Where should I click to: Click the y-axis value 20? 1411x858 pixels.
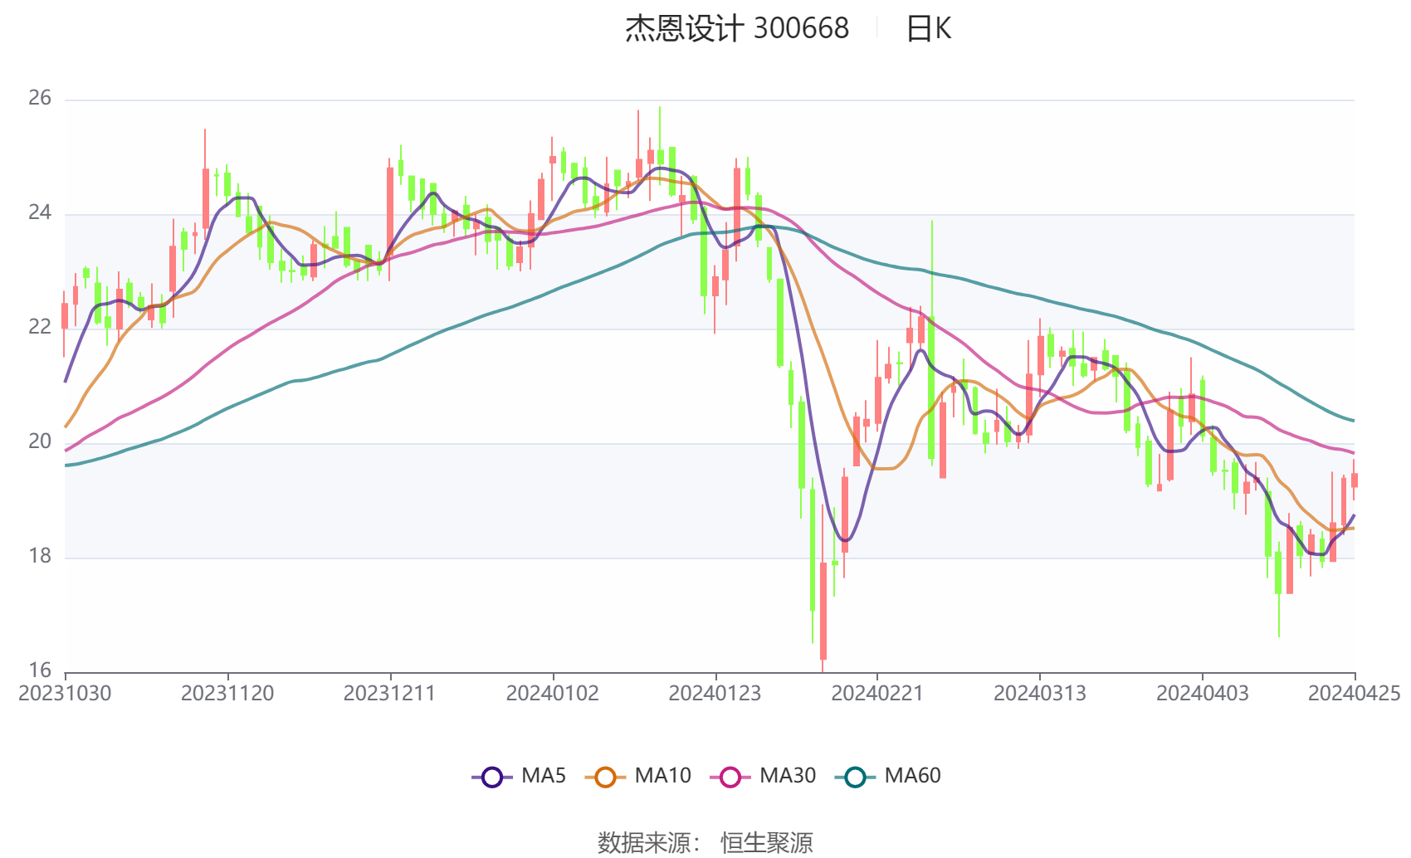(x=40, y=441)
